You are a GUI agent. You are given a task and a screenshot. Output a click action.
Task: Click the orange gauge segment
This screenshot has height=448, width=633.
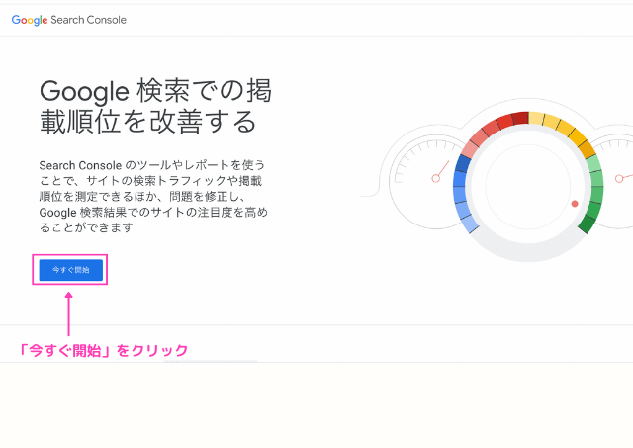coord(587,149)
